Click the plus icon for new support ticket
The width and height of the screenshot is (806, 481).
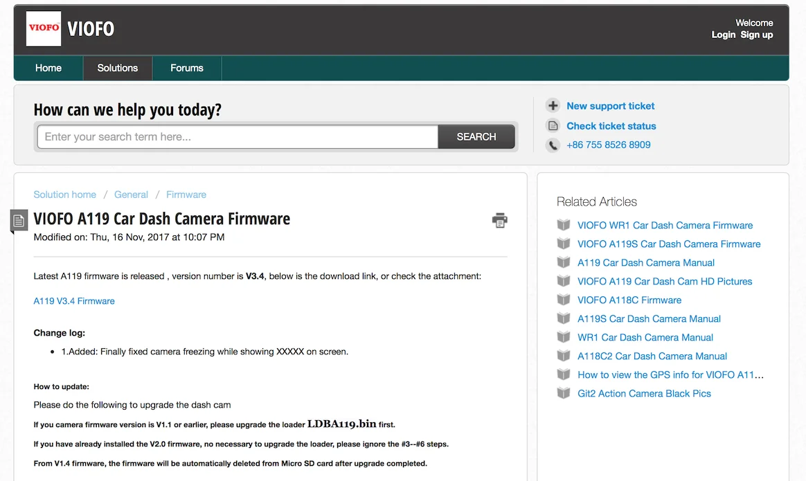pos(553,106)
